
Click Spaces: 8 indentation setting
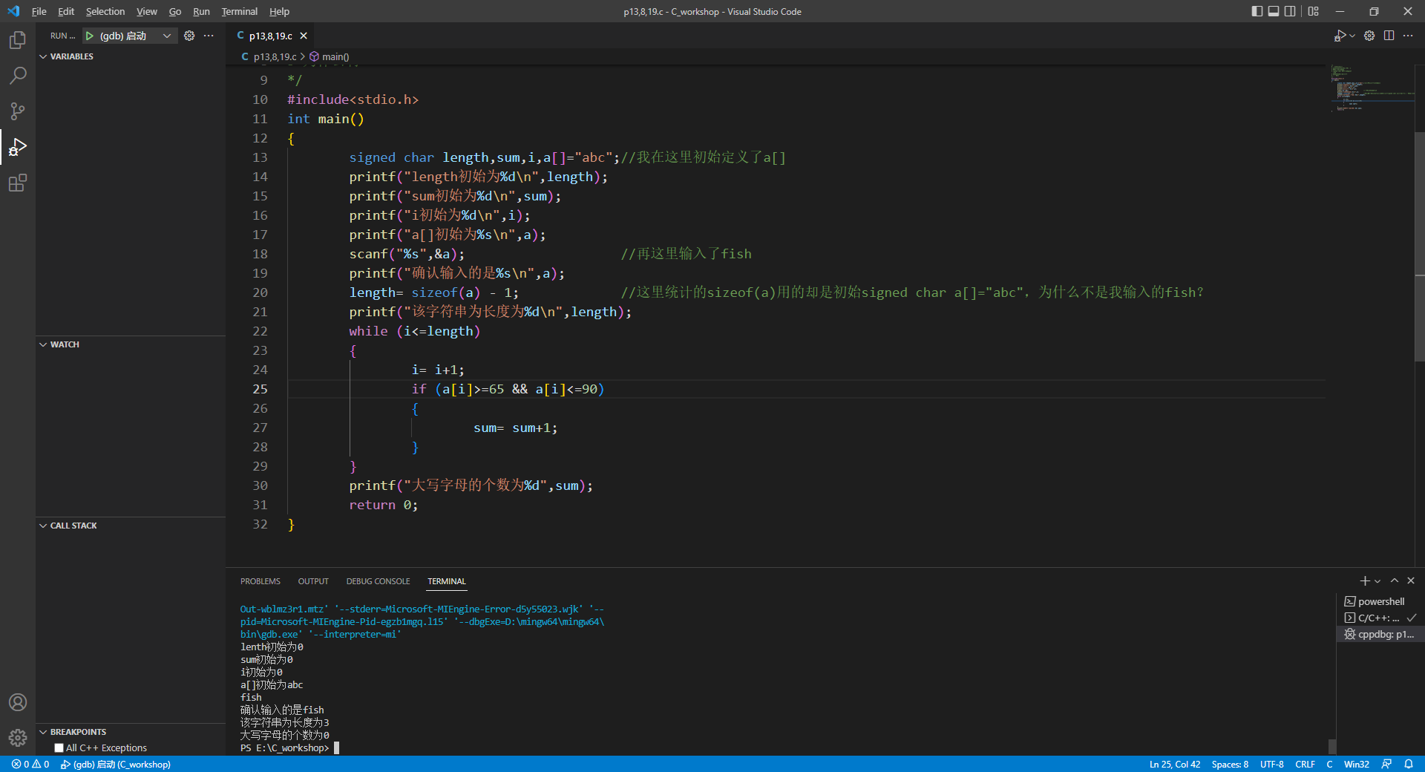tap(1230, 764)
